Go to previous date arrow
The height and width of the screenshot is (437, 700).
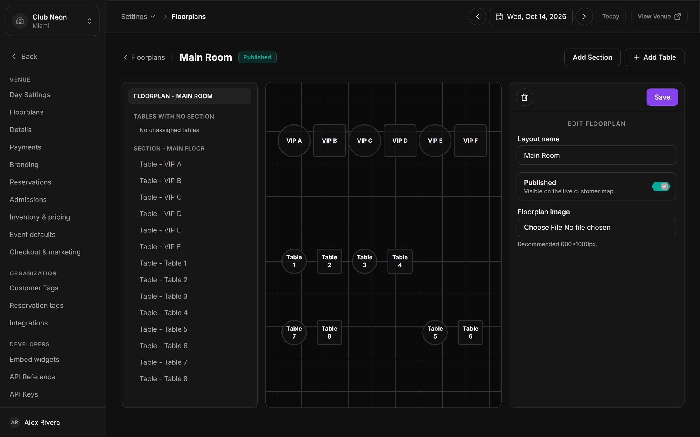click(477, 17)
